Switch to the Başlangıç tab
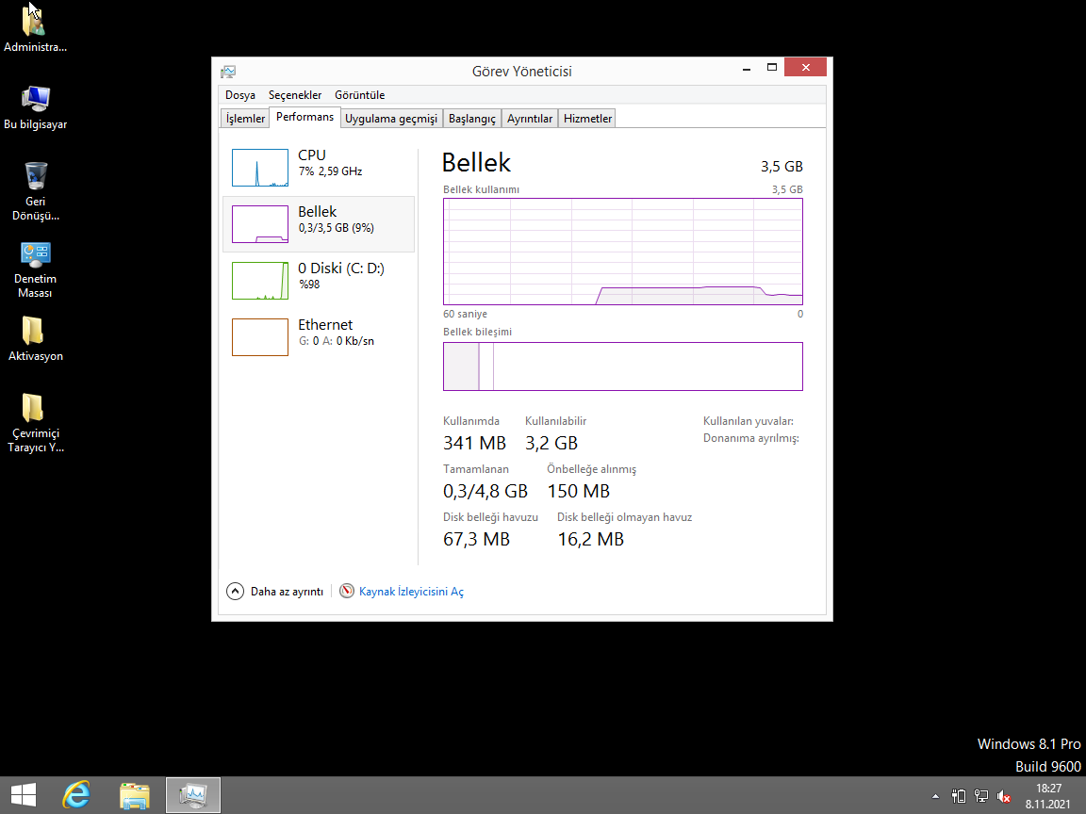Screen dimensions: 1086x814 click(x=471, y=119)
